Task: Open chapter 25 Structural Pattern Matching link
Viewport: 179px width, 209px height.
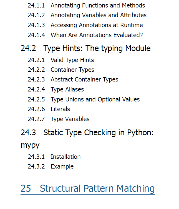Action: pos(88,188)
